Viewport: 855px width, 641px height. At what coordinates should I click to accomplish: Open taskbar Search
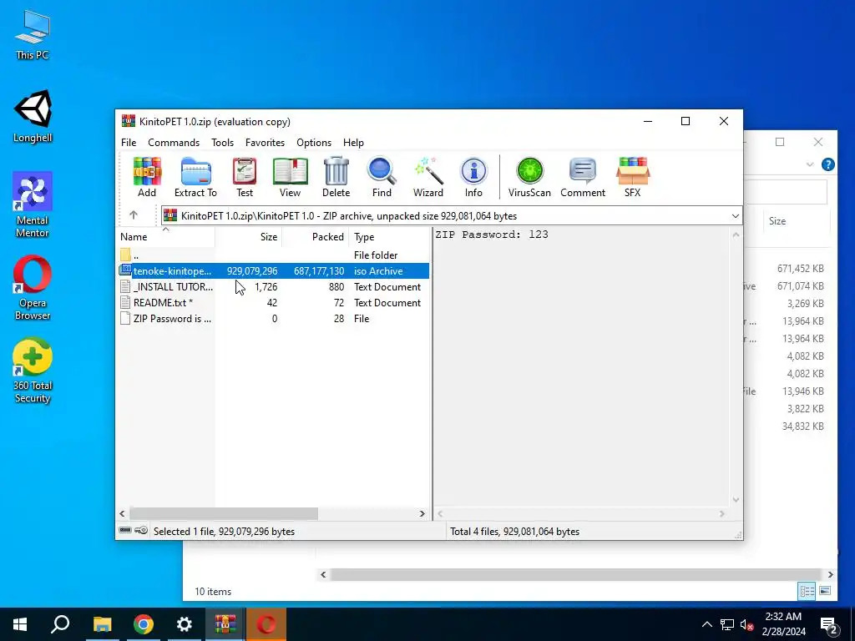[x=60, y=624]
